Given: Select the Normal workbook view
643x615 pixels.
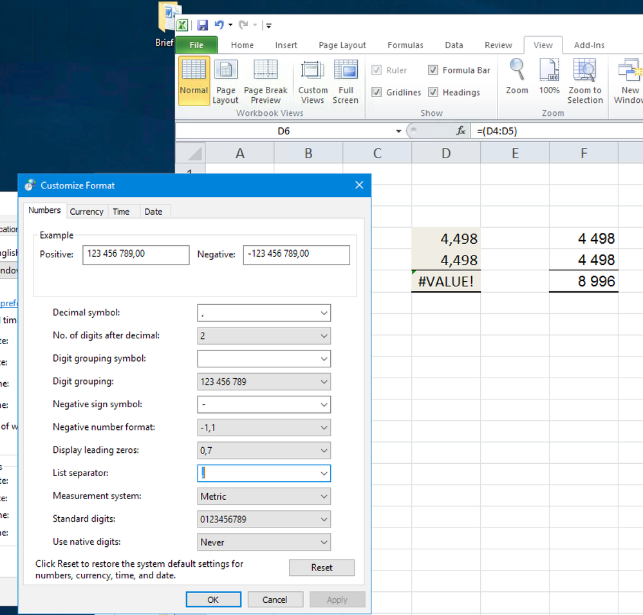Looking at the screenshot, I should (x=194, y=80).
